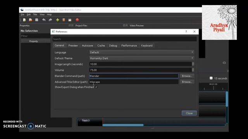
Task: Click the timeline zoom slider handle near 15 seconds
Action: point(211,78)
